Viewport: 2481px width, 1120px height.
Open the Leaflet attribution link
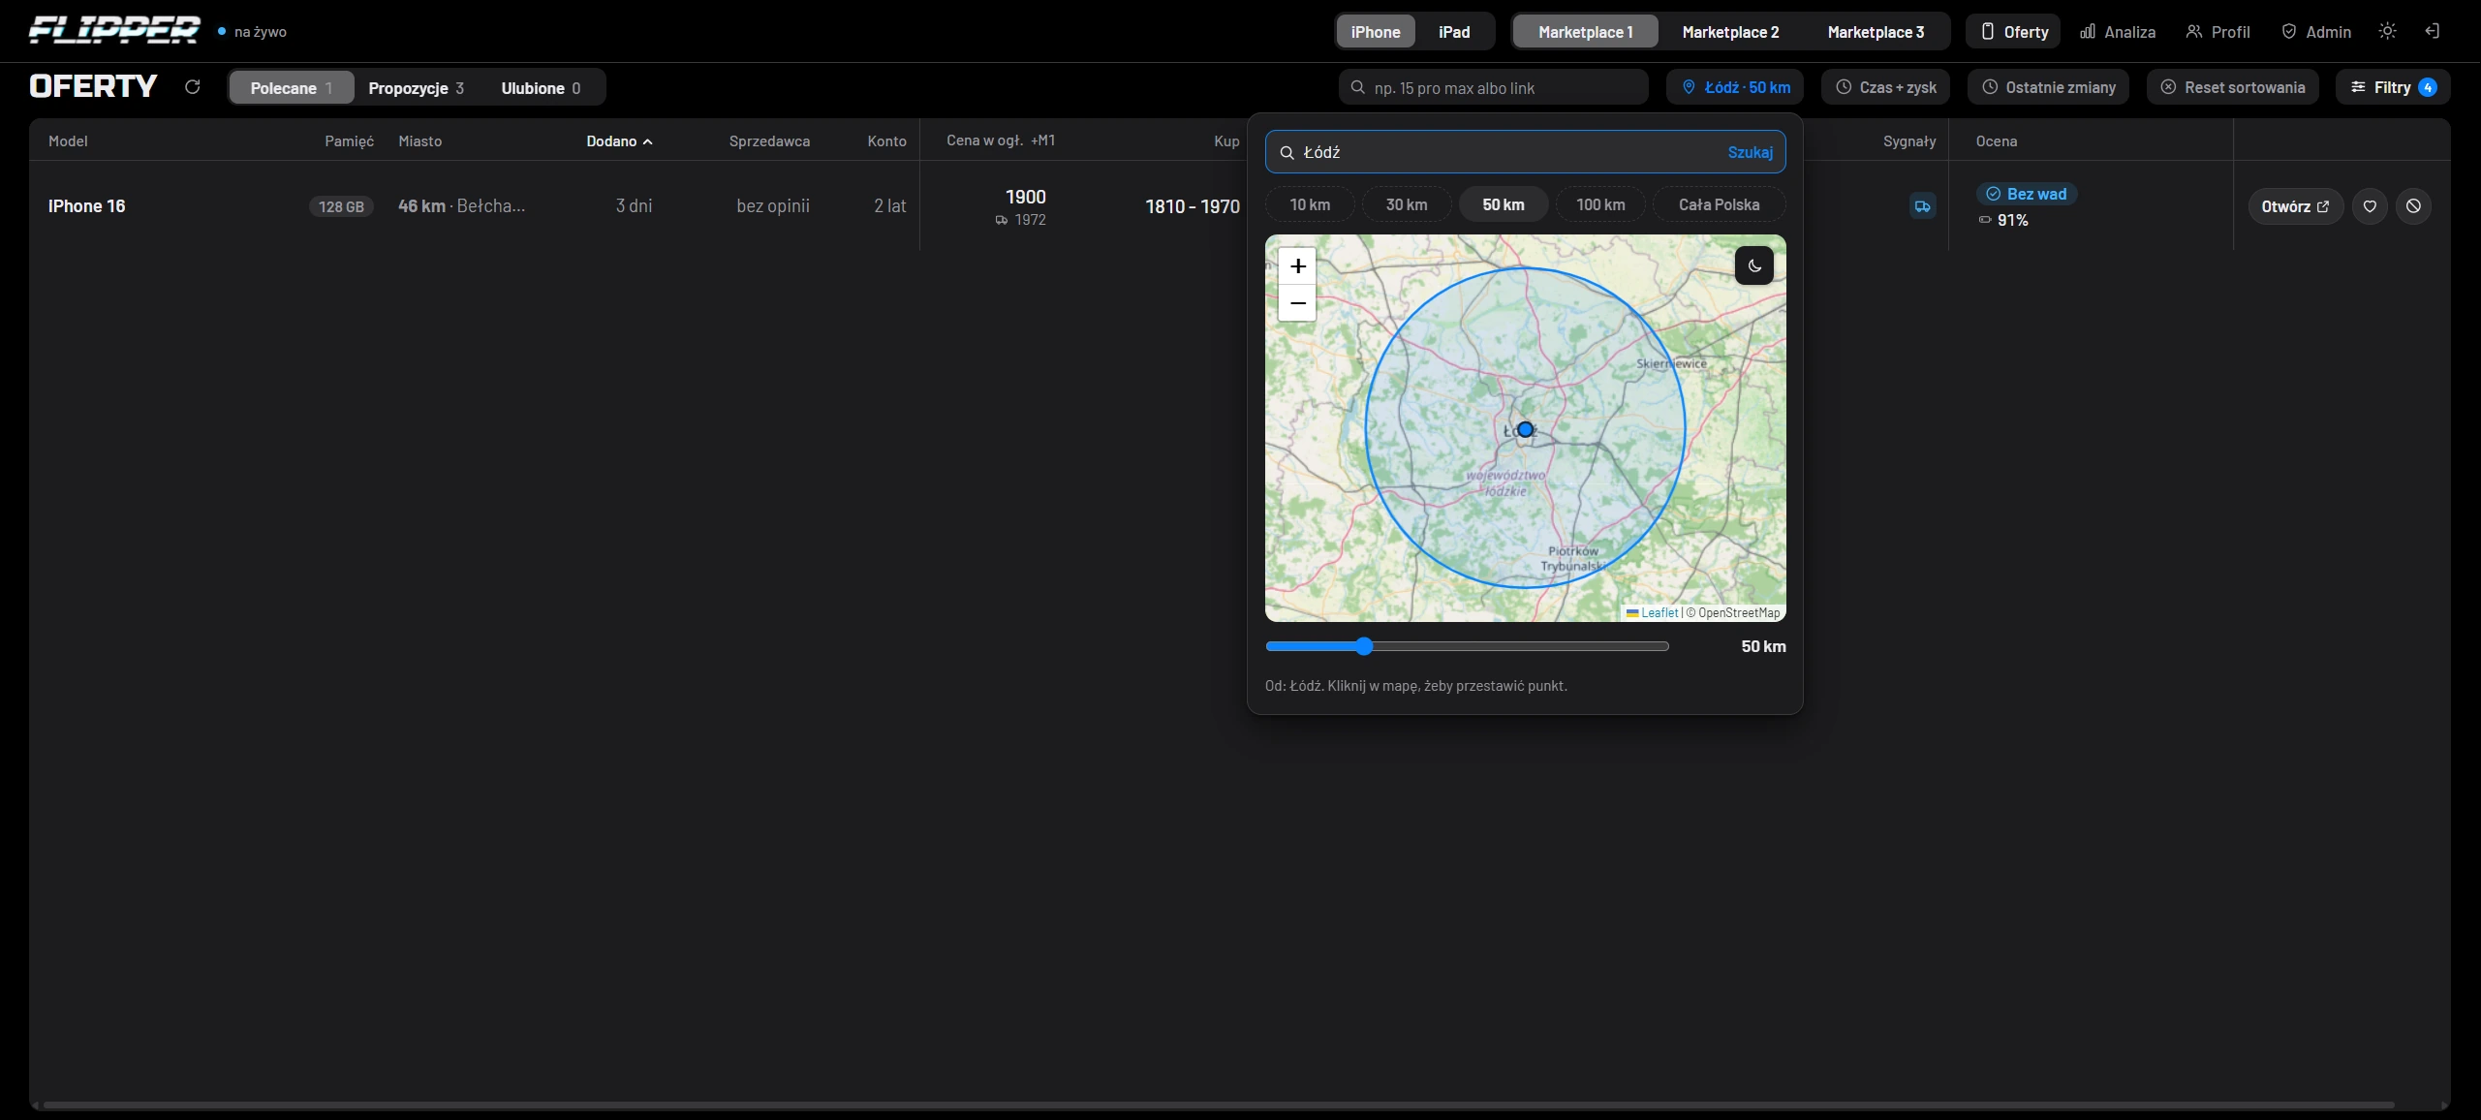(x=1659, y=612)
